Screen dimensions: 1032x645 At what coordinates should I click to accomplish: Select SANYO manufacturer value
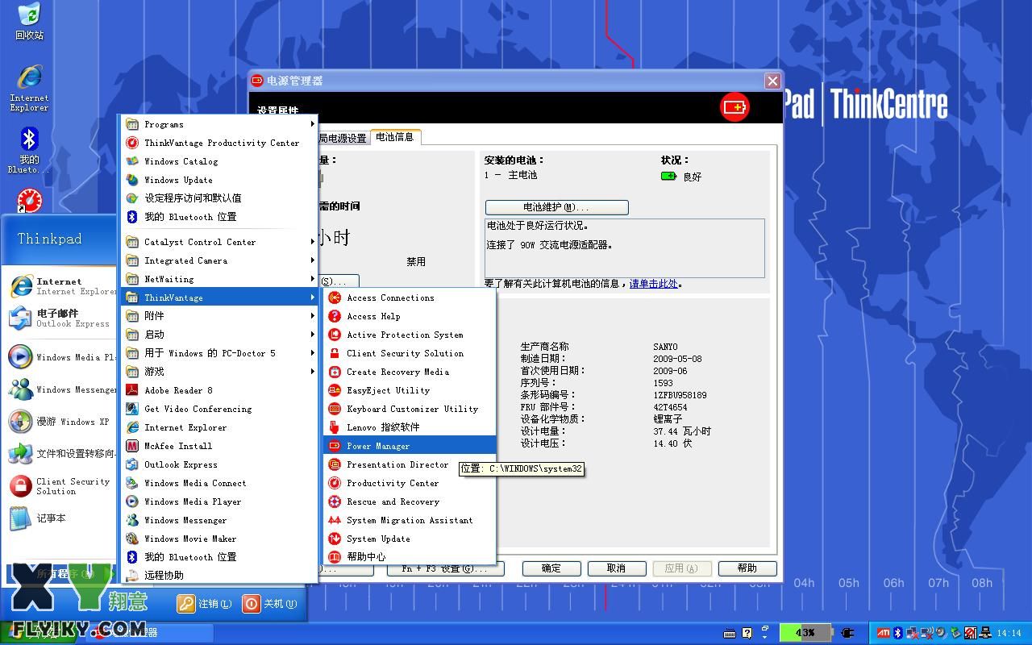[x=666, y=347]
